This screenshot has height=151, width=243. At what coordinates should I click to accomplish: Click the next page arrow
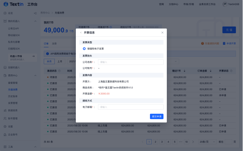(x=193, y=142)
